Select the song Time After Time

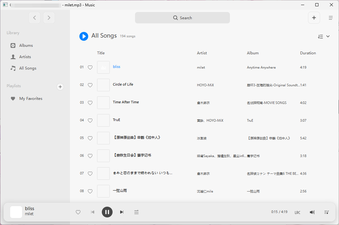(126, 102)
